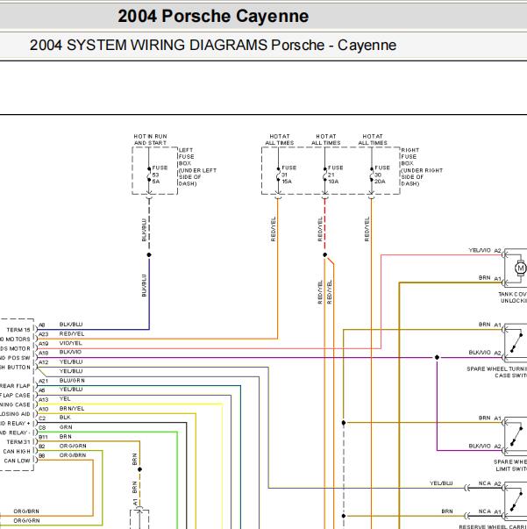Viewport: 527px width, 529px height.
Task: Click the "TANK COV... UNLOCKI..." caption
Action: point(512,297)
